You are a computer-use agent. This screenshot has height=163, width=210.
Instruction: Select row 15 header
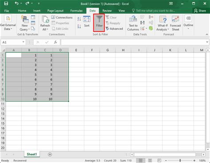pos(3,123)
